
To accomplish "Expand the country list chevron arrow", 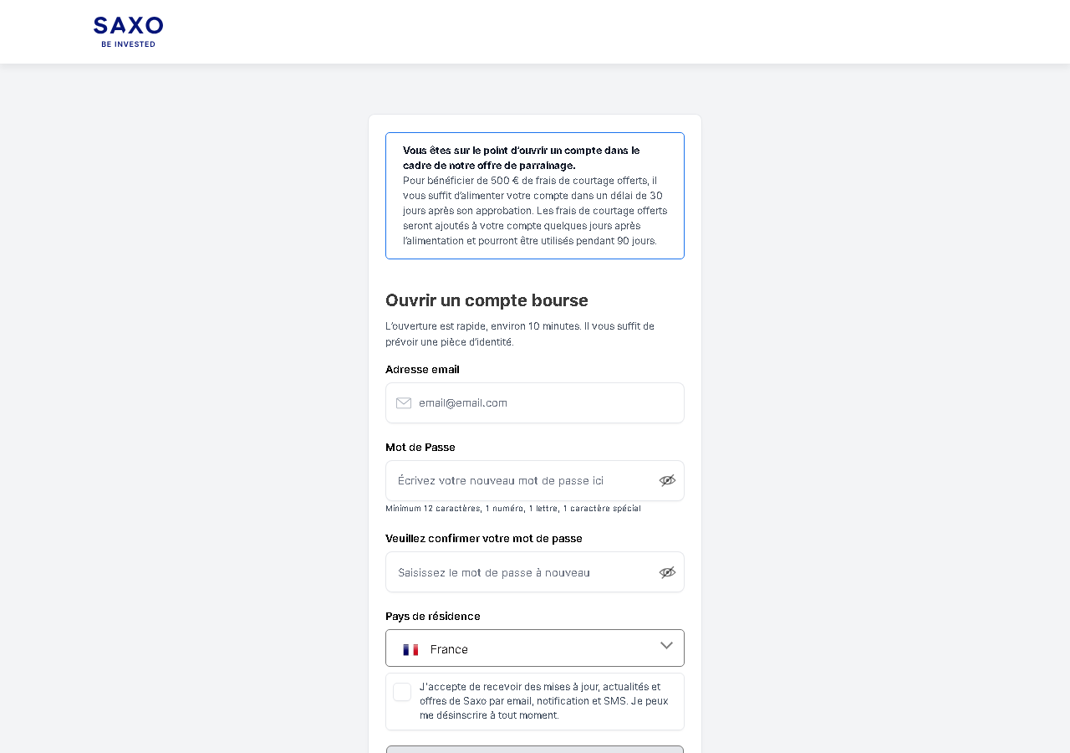I will [666, 645].
